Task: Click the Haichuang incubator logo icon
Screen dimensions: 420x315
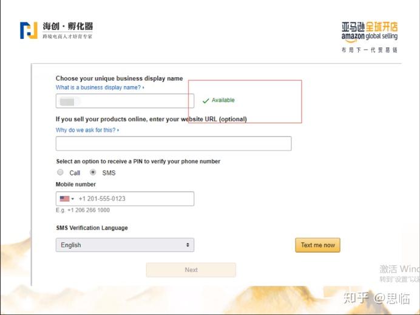Action: tap(29, 30)
